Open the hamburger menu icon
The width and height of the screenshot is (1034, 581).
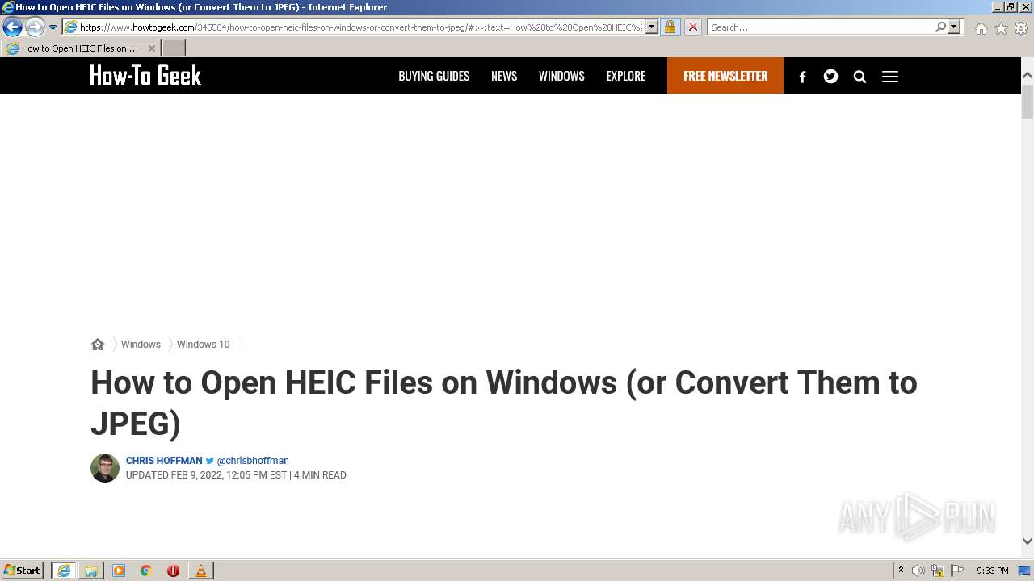(x=890, y=77)
